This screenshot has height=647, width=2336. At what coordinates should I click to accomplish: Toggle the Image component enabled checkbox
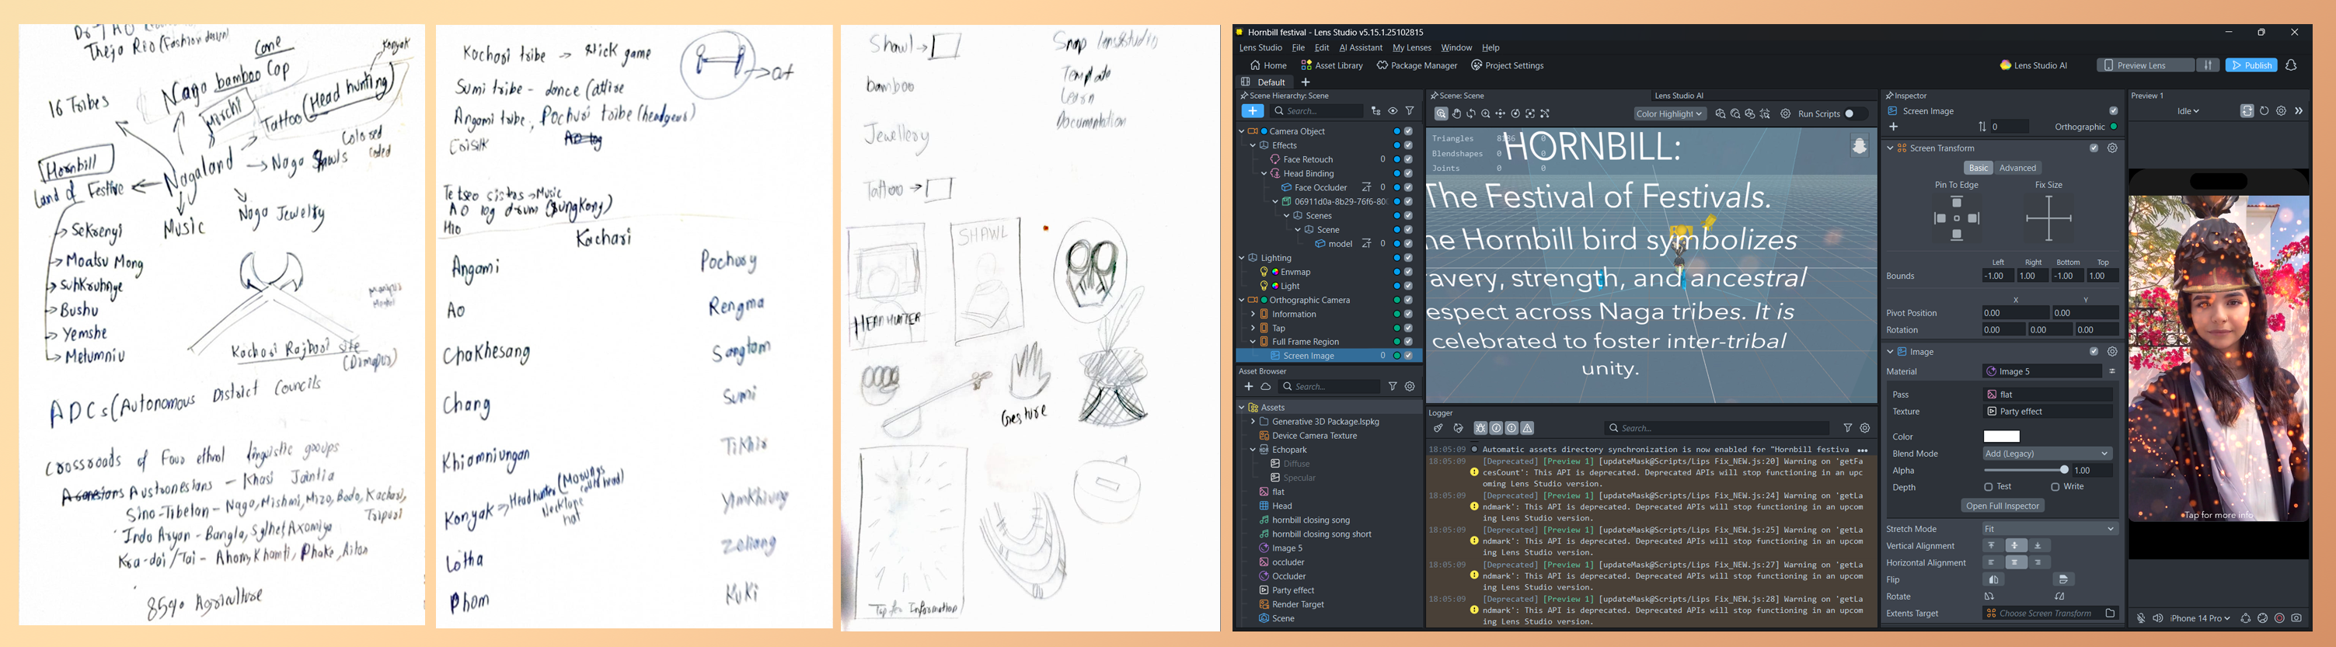click(2094, 352)
